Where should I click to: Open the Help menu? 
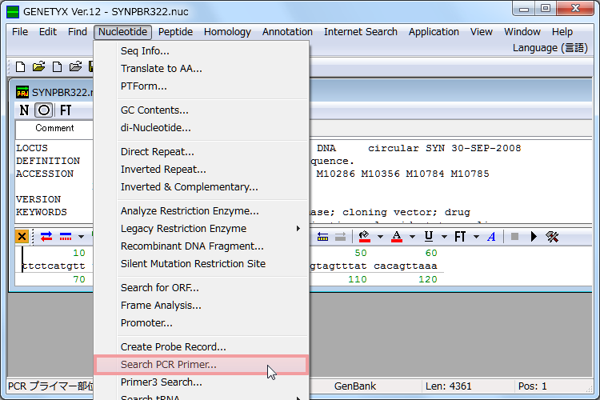coord(562,32)
